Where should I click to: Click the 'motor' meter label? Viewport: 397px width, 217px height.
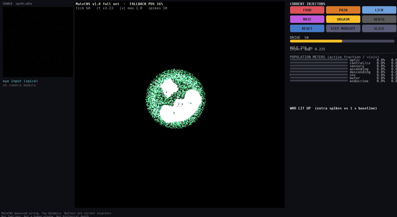click(355, 78)
